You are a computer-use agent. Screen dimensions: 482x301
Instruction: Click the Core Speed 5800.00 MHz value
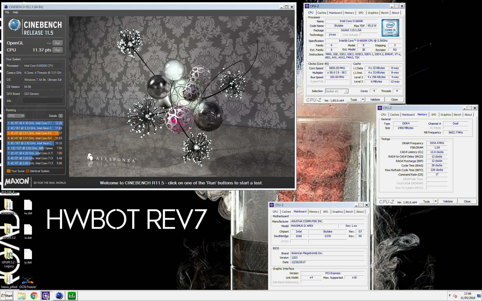pyautogui.click(x=337, y=68)
